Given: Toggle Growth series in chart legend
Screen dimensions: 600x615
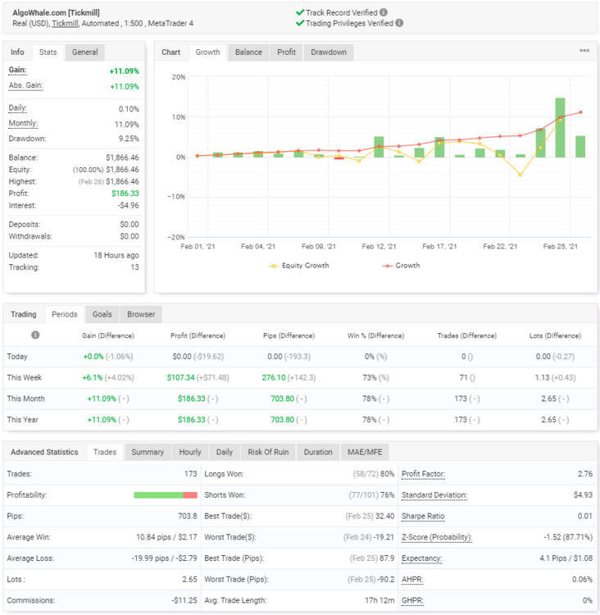Looking at the screenshot, I should [x=401, y=266].
